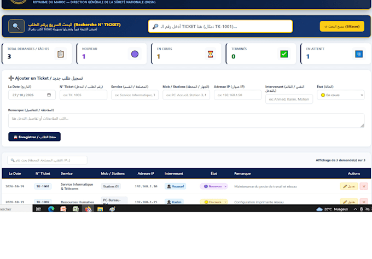Click the purple circle icon on Nouveau card
The image size is (372, 259).
(135, 54)
